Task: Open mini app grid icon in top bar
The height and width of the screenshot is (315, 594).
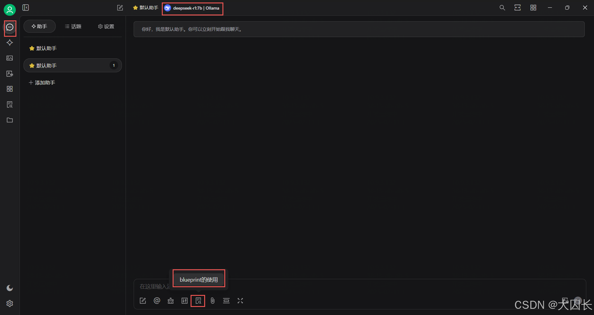Action: pos(533,8)
